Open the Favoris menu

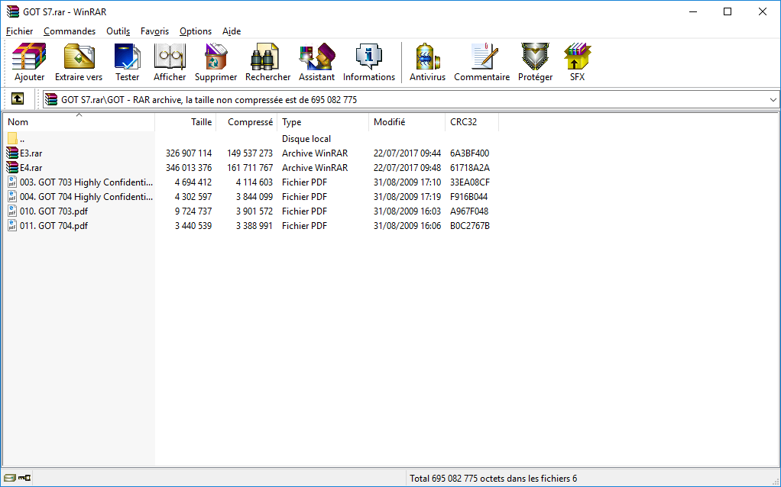154,31
